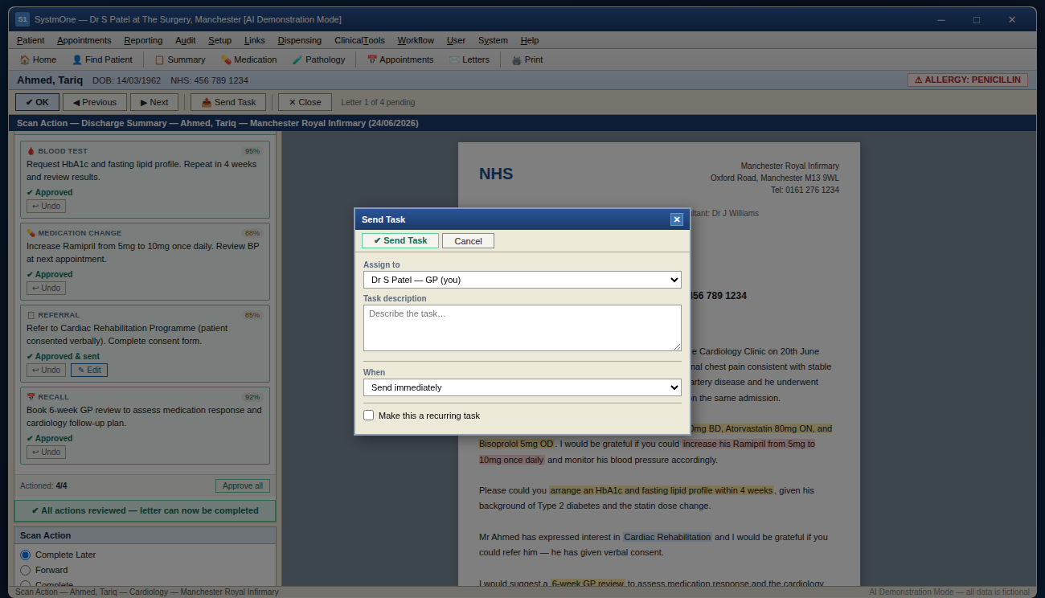Cancel the Send Task dialog

click(x=468, y=241)
